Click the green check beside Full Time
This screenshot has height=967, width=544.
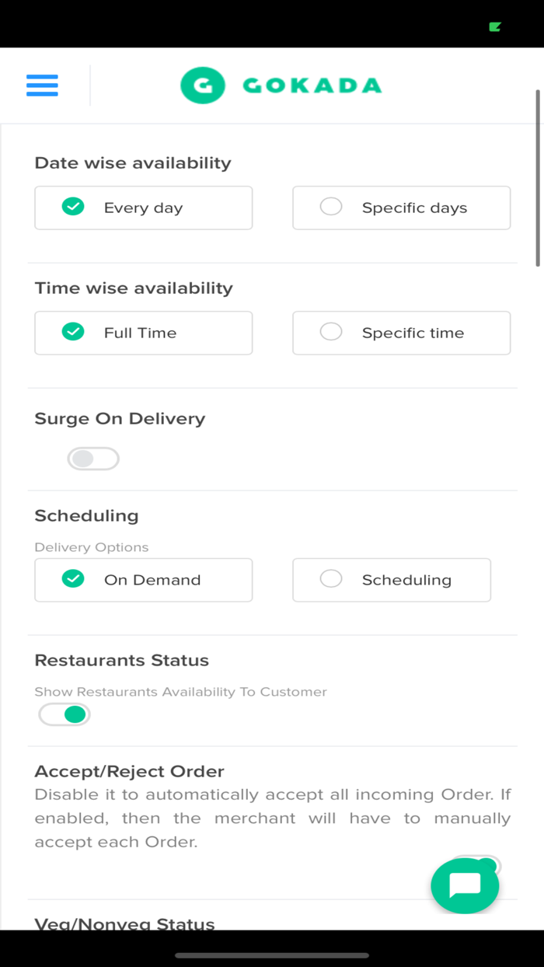point(73,332)
